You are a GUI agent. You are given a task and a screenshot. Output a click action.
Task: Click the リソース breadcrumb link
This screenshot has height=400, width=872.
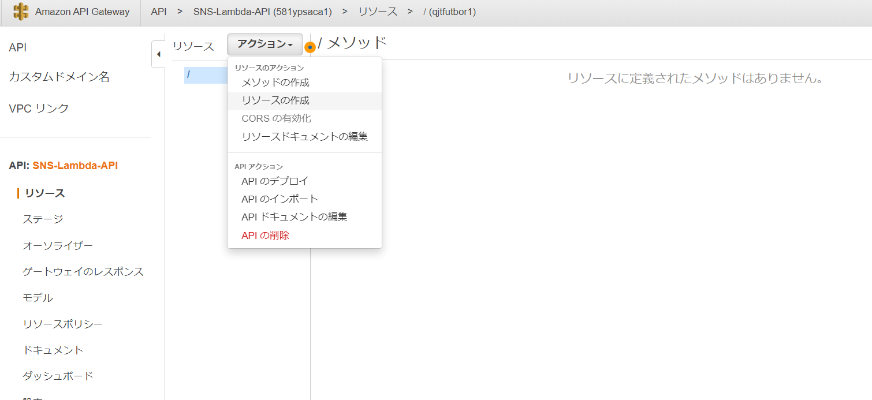[x=378, y=12]
